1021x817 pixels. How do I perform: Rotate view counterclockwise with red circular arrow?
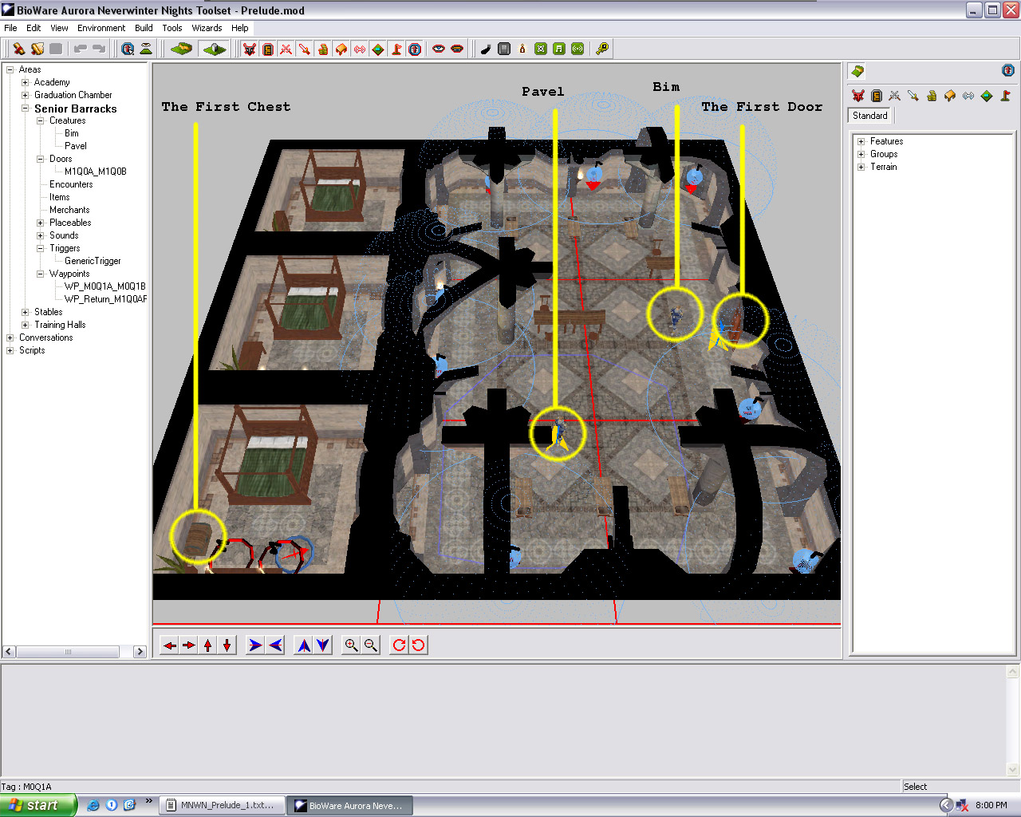tap(418, 645)
